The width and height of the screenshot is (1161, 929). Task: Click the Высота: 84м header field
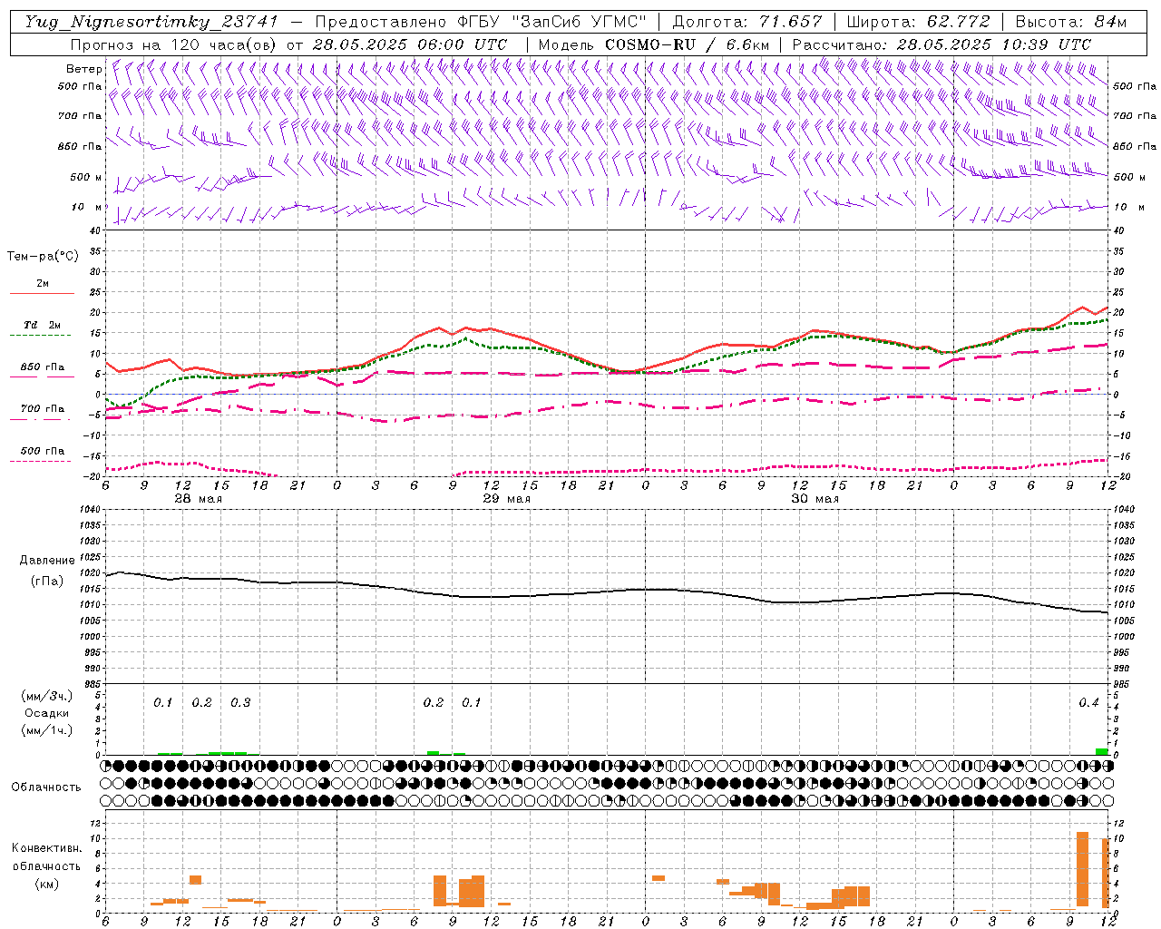point(1071,22)
